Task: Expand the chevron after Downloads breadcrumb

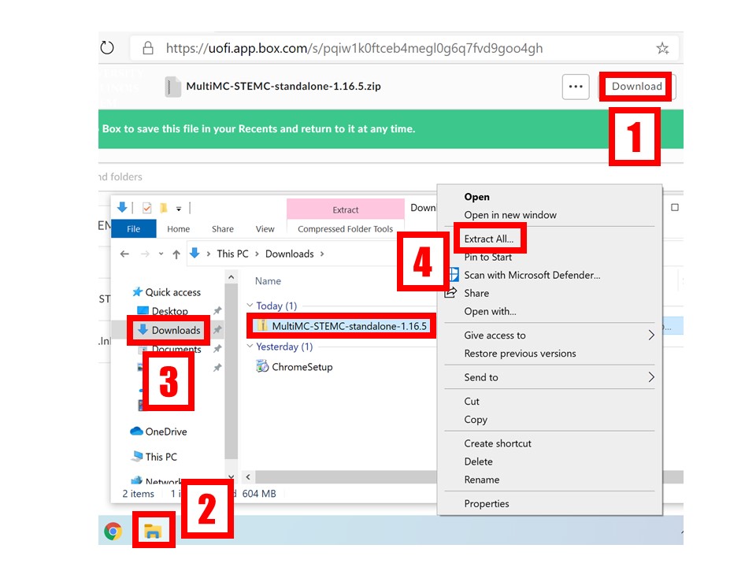Action: pos(322,254)
